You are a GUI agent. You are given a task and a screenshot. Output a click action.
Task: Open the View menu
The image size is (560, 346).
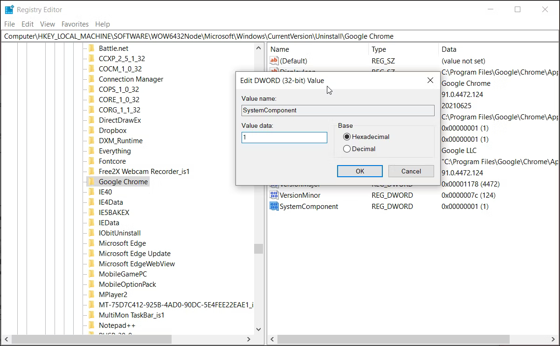pyautogui.click(x=48, y=24)
